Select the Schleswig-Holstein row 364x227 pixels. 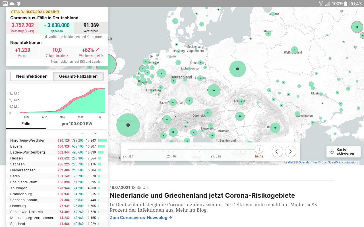point(57,212)
